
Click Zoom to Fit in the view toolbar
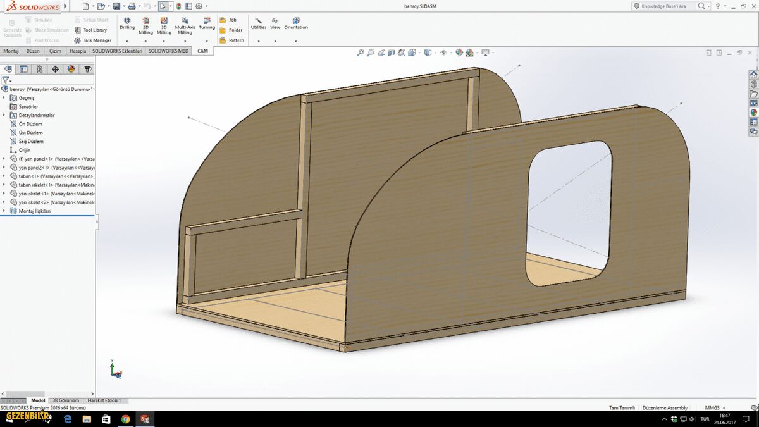(361, 53)
